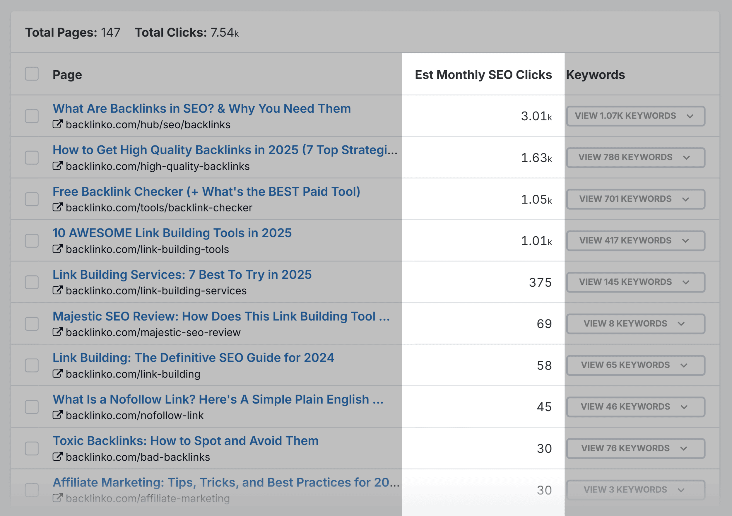
Task: Check the Affiliate Marketing row
Action: [32, 490]
